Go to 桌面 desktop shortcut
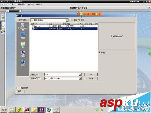Image resolution: width=151 pixels, height=113 pixels. click(x=23, y=36)
